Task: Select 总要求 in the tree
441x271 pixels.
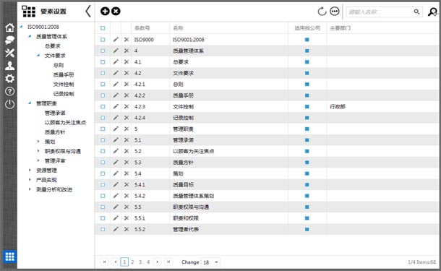Action: click(x=53, y=46)
